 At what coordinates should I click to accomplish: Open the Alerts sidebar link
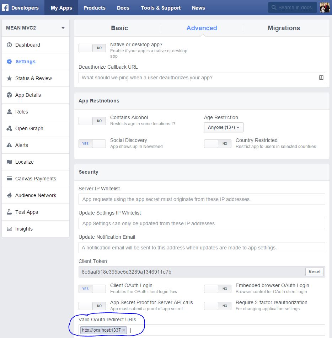click(x=36, y=145)
